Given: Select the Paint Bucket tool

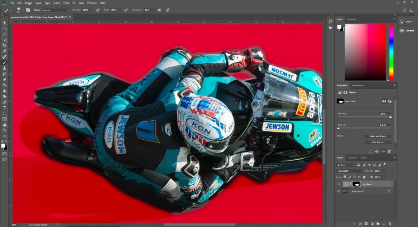Looking at the screenshot, I should click(x=4, y=85).
